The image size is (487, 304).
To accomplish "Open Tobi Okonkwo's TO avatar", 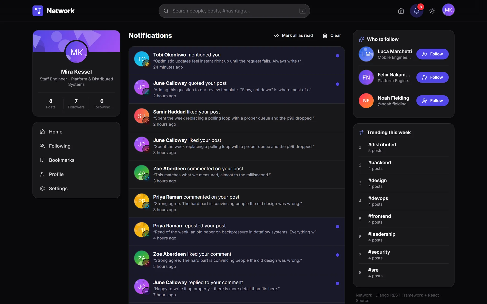I will [142, 59].
